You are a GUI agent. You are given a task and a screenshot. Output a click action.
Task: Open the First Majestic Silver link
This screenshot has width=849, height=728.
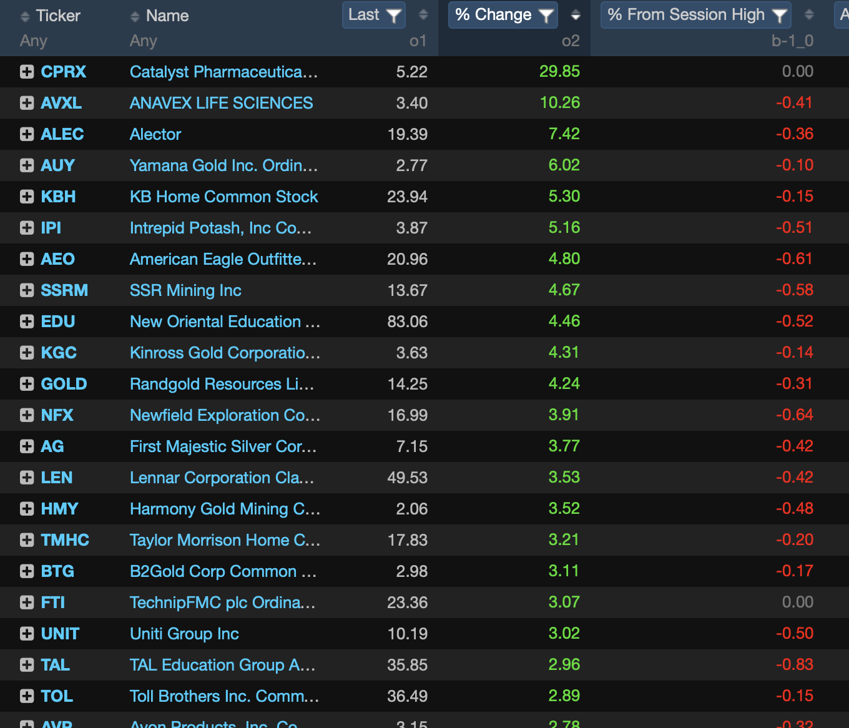pos(223,446)
